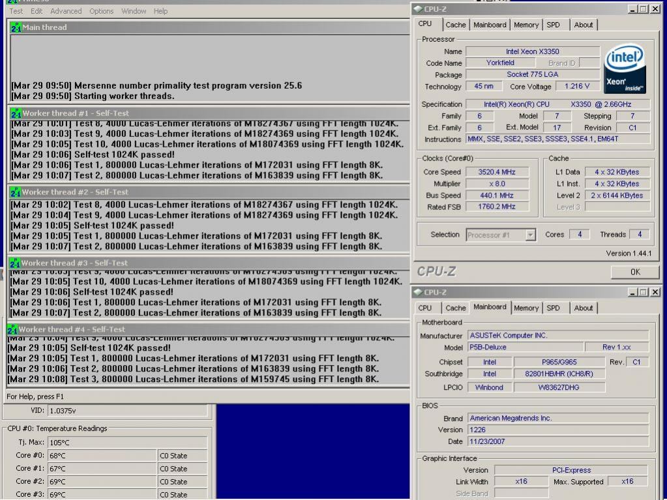This screenshot has height=500, width=667.
Task: Select CPU tab in upper CPU-Z
Action: [x=425, y=24]
